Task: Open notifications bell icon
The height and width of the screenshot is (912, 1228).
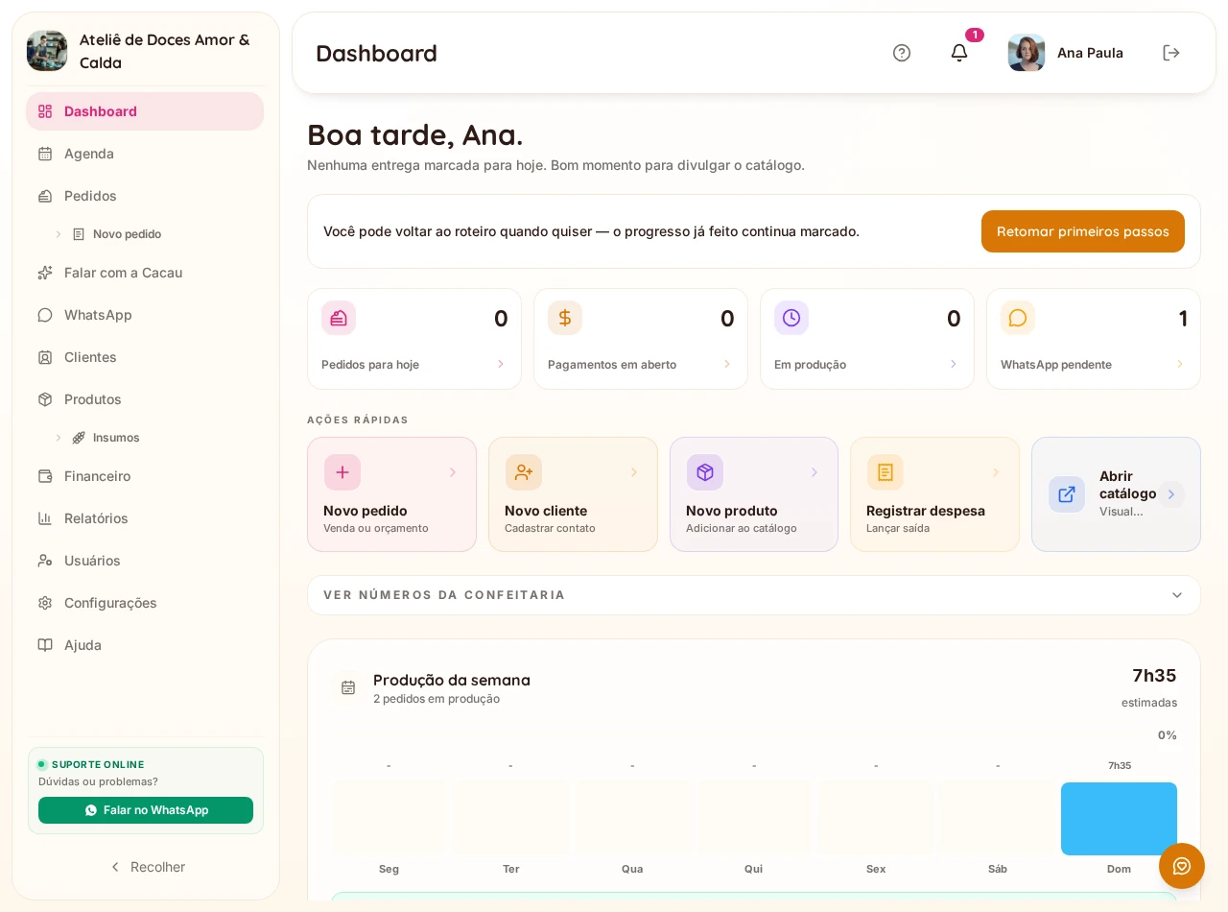Action: pos(959,53)
